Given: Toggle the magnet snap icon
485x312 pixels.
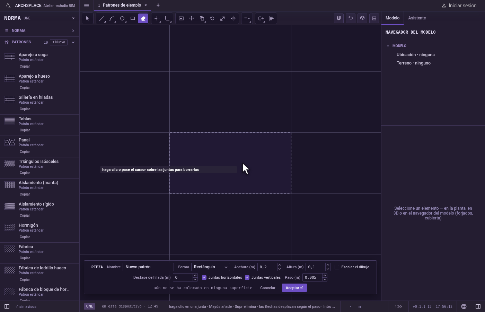Looking at the screenshot, I should pyautogui.click(x=339, y=18).
